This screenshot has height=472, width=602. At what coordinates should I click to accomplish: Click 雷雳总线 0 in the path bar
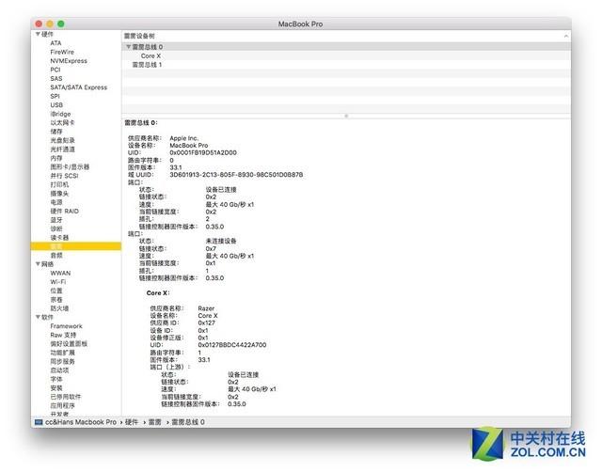[x=188, y=422]
